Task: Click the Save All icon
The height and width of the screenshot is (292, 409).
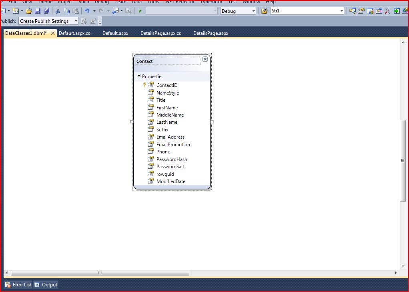Action: pos(47,11)
